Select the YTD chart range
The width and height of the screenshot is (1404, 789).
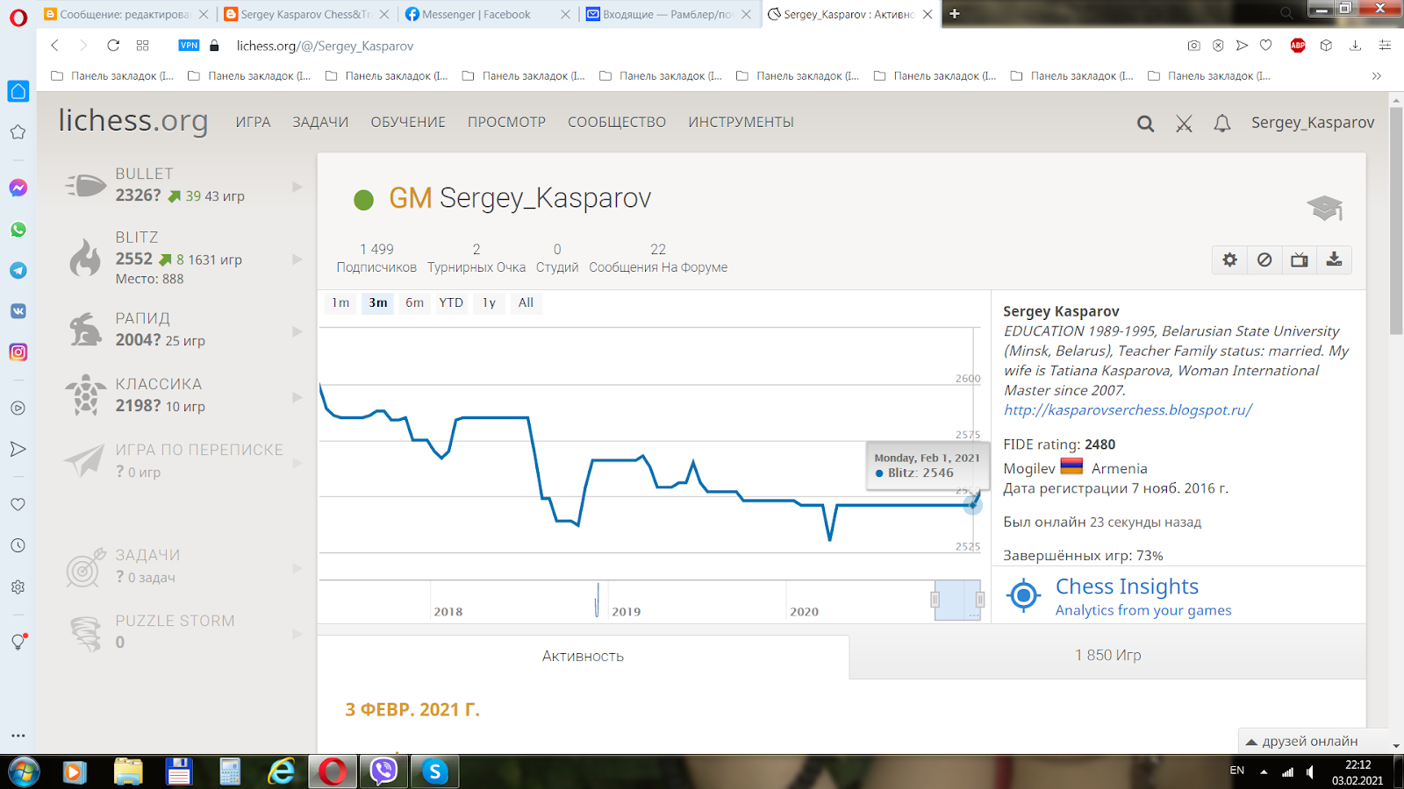point(451,302)
